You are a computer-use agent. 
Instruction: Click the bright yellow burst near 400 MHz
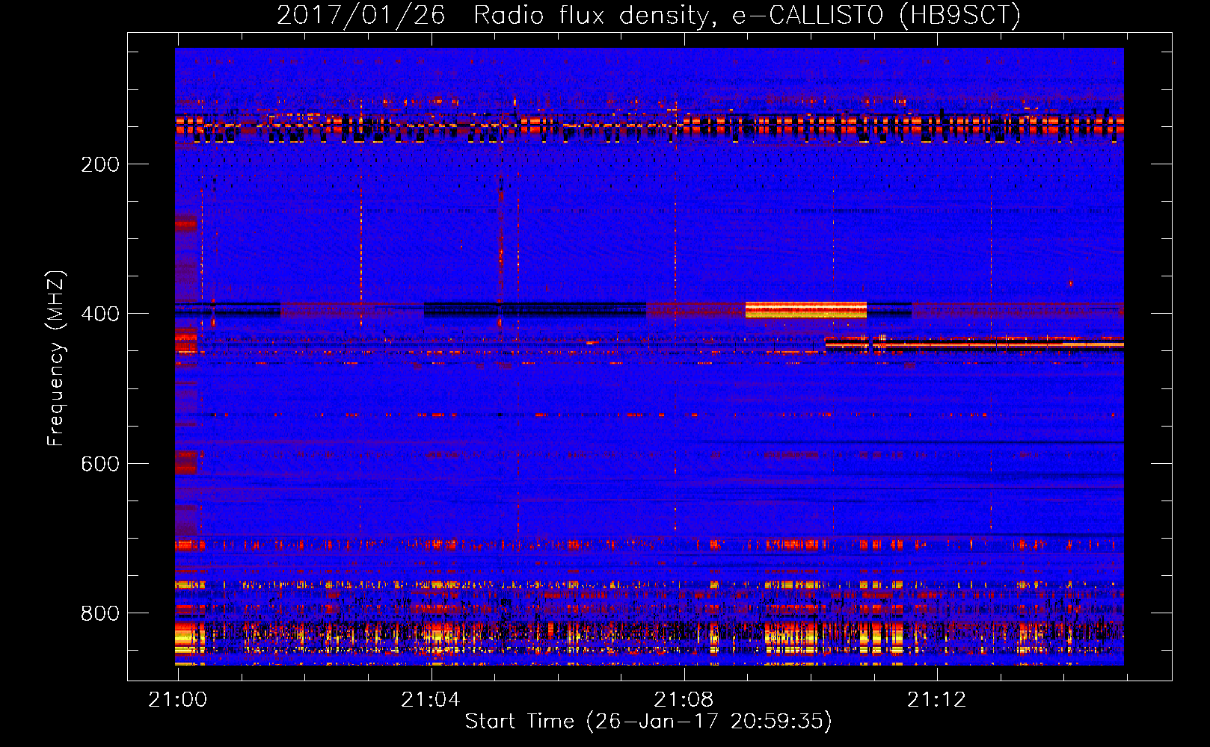pyautogui.click(x=806, y=310)
